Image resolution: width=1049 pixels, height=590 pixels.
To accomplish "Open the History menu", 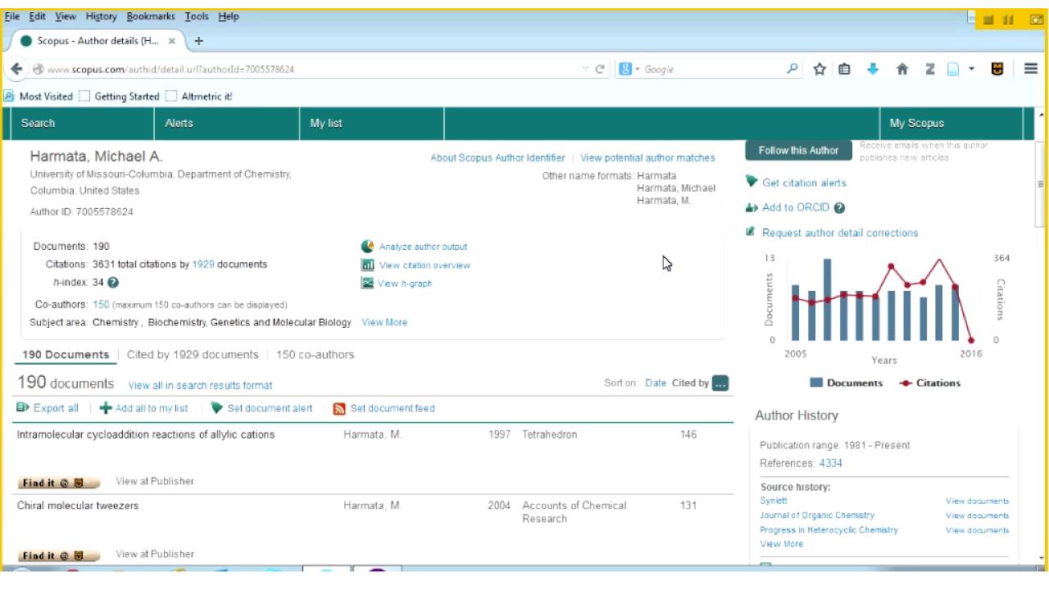I will (102, 16).
